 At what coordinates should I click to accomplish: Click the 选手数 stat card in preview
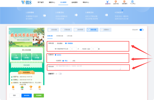click(26, 57)
